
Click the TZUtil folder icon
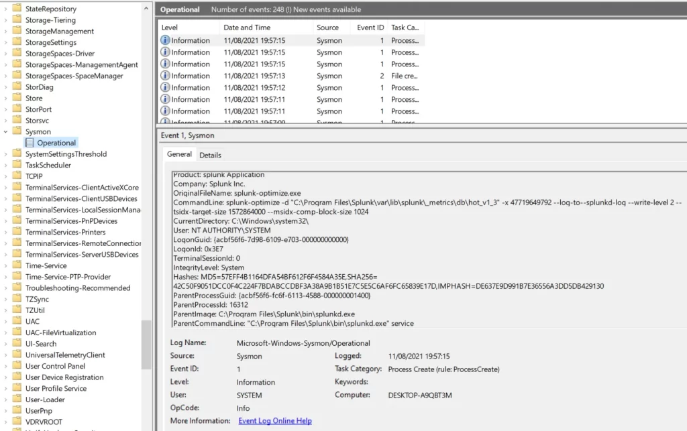pyautogui.click(x=17, y=310)
